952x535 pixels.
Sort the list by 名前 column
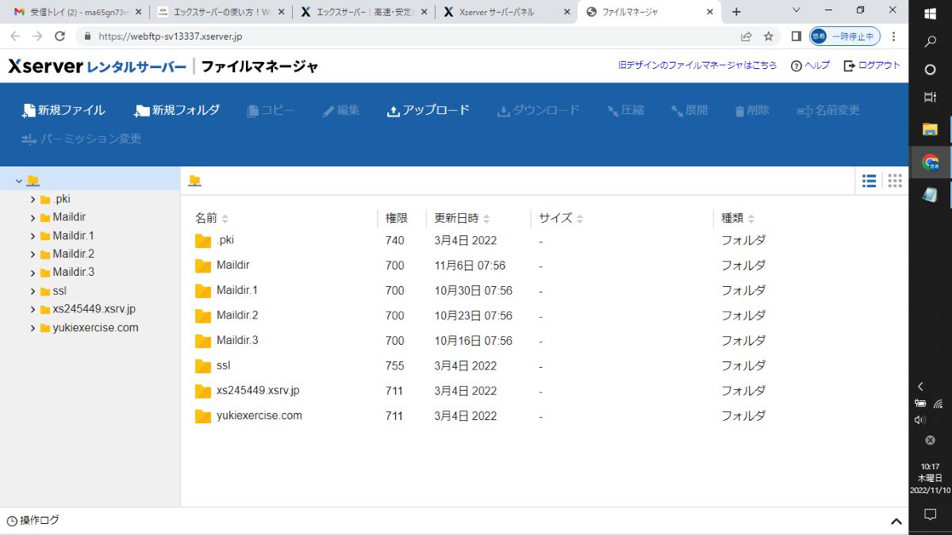coord(211,218)
